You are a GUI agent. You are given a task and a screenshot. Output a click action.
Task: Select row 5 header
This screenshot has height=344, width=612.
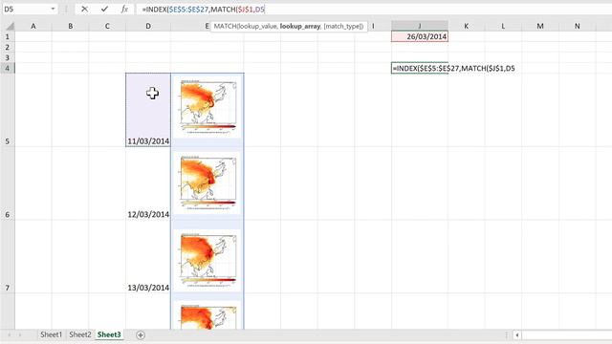coord(8,110)
